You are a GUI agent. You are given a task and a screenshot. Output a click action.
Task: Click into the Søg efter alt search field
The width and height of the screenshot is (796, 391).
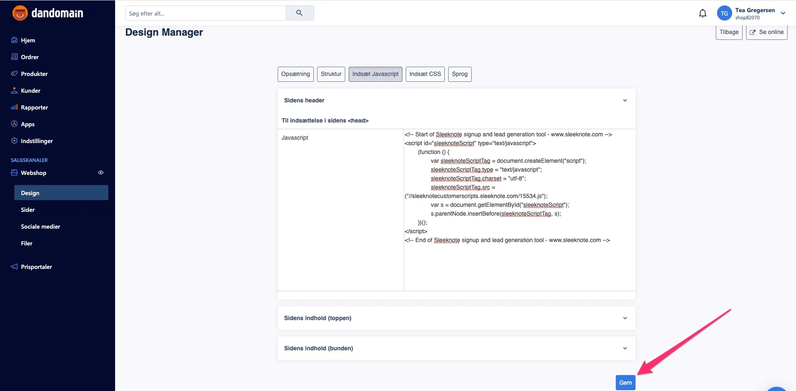[x=205, y=13]
